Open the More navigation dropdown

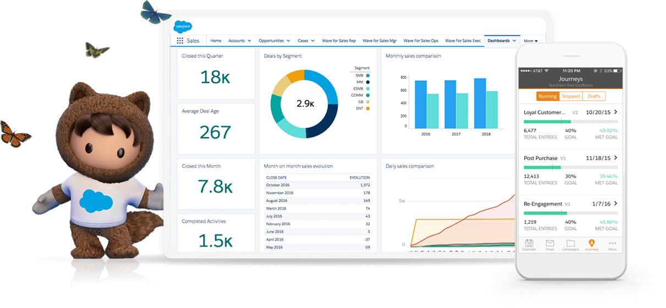[x=531, y=41]
